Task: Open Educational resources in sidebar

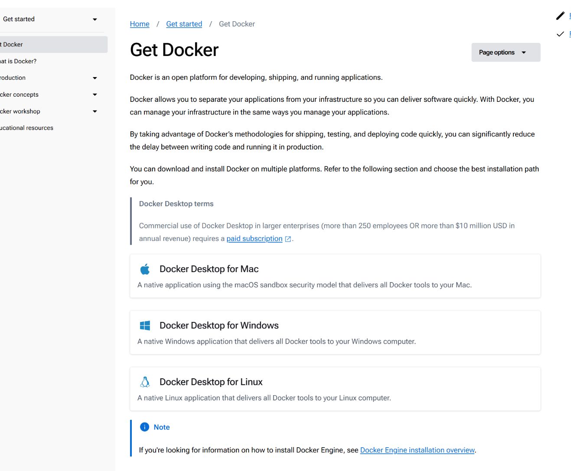Action: point(27,128)
